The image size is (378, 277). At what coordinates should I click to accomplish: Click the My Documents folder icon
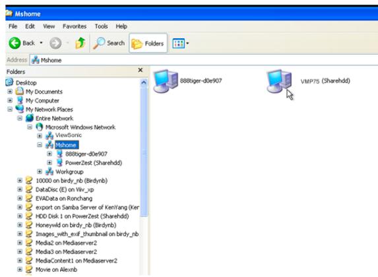[20, 92]
